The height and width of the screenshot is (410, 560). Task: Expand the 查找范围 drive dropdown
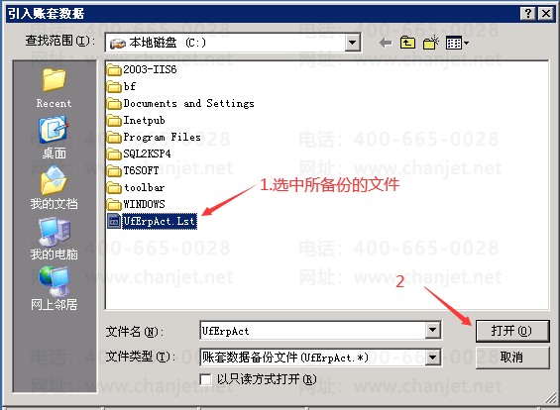tap(352, 43)
